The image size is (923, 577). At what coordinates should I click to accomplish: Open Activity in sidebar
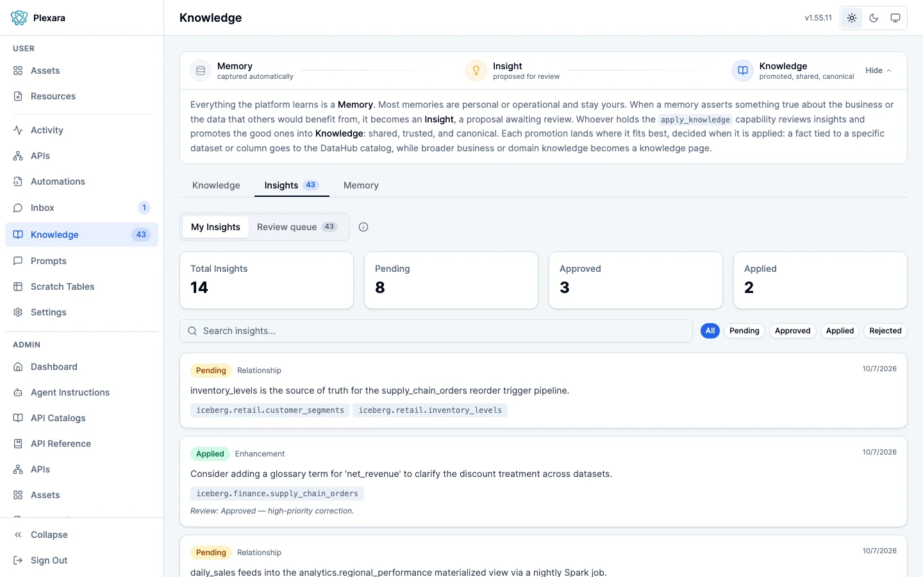81,130
